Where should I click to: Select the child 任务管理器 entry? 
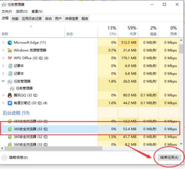(x=24, y=88)
